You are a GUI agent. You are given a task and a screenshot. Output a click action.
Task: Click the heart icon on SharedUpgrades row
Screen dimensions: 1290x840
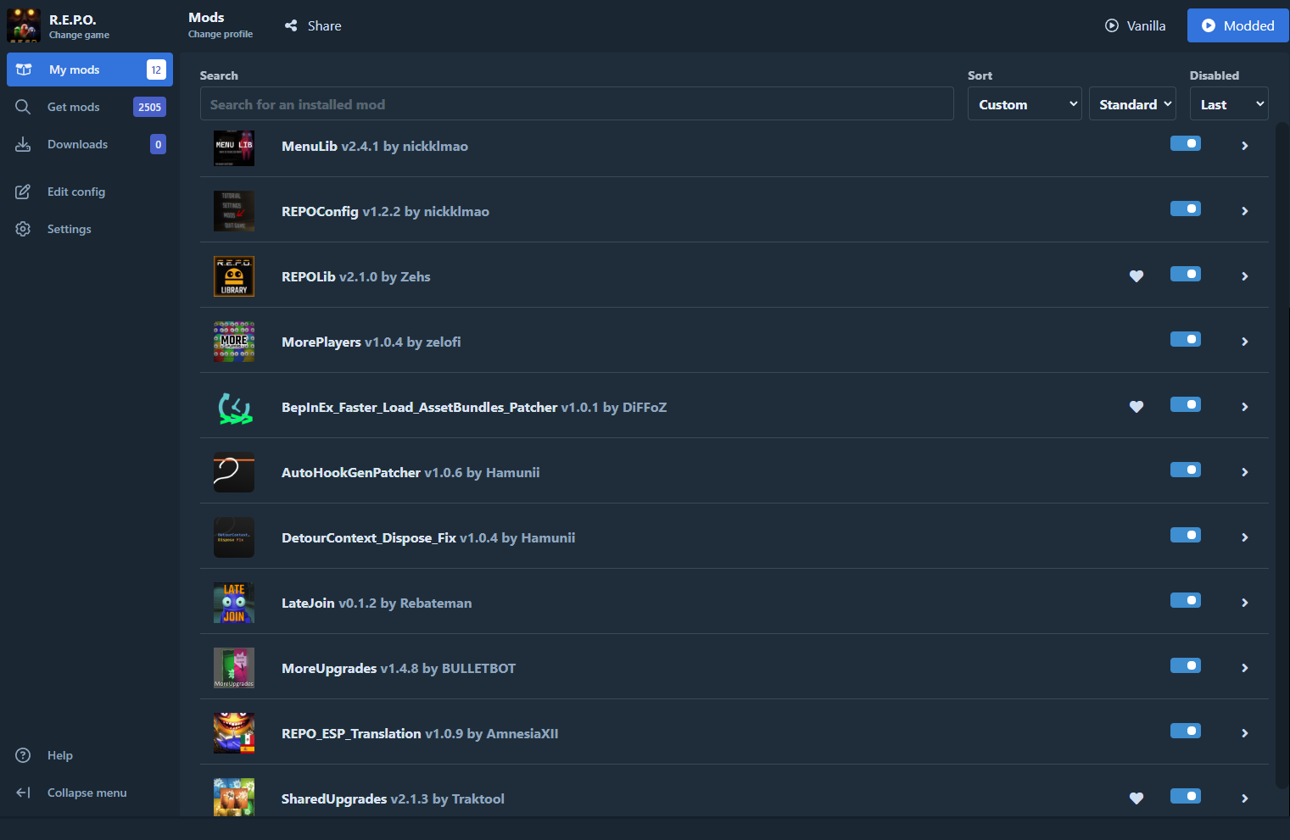tap(1136, 798)
